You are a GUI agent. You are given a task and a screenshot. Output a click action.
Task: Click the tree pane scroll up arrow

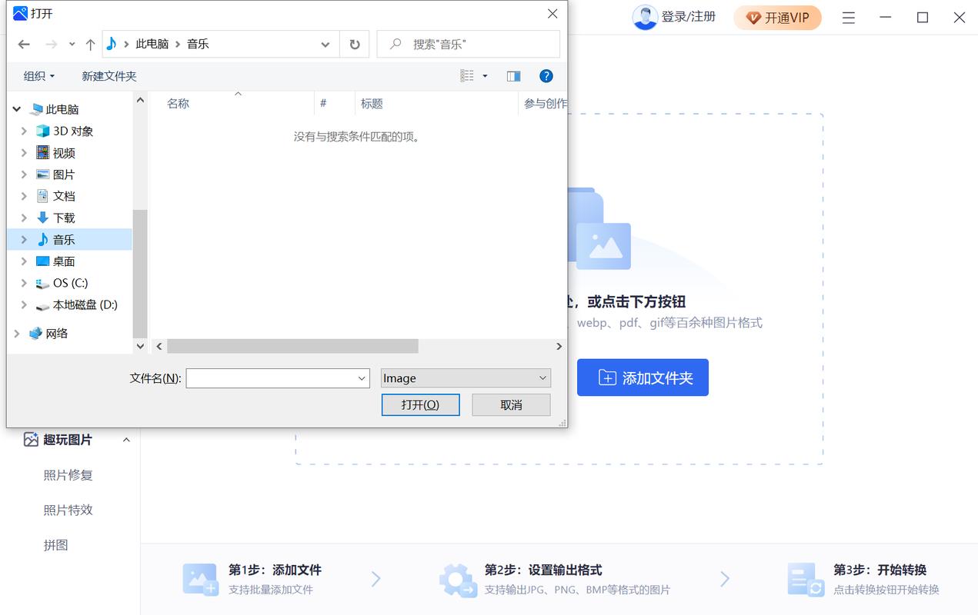(140, 99)
